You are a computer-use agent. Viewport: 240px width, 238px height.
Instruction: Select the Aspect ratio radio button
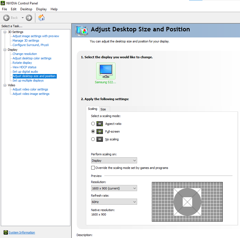click(93, 124)
